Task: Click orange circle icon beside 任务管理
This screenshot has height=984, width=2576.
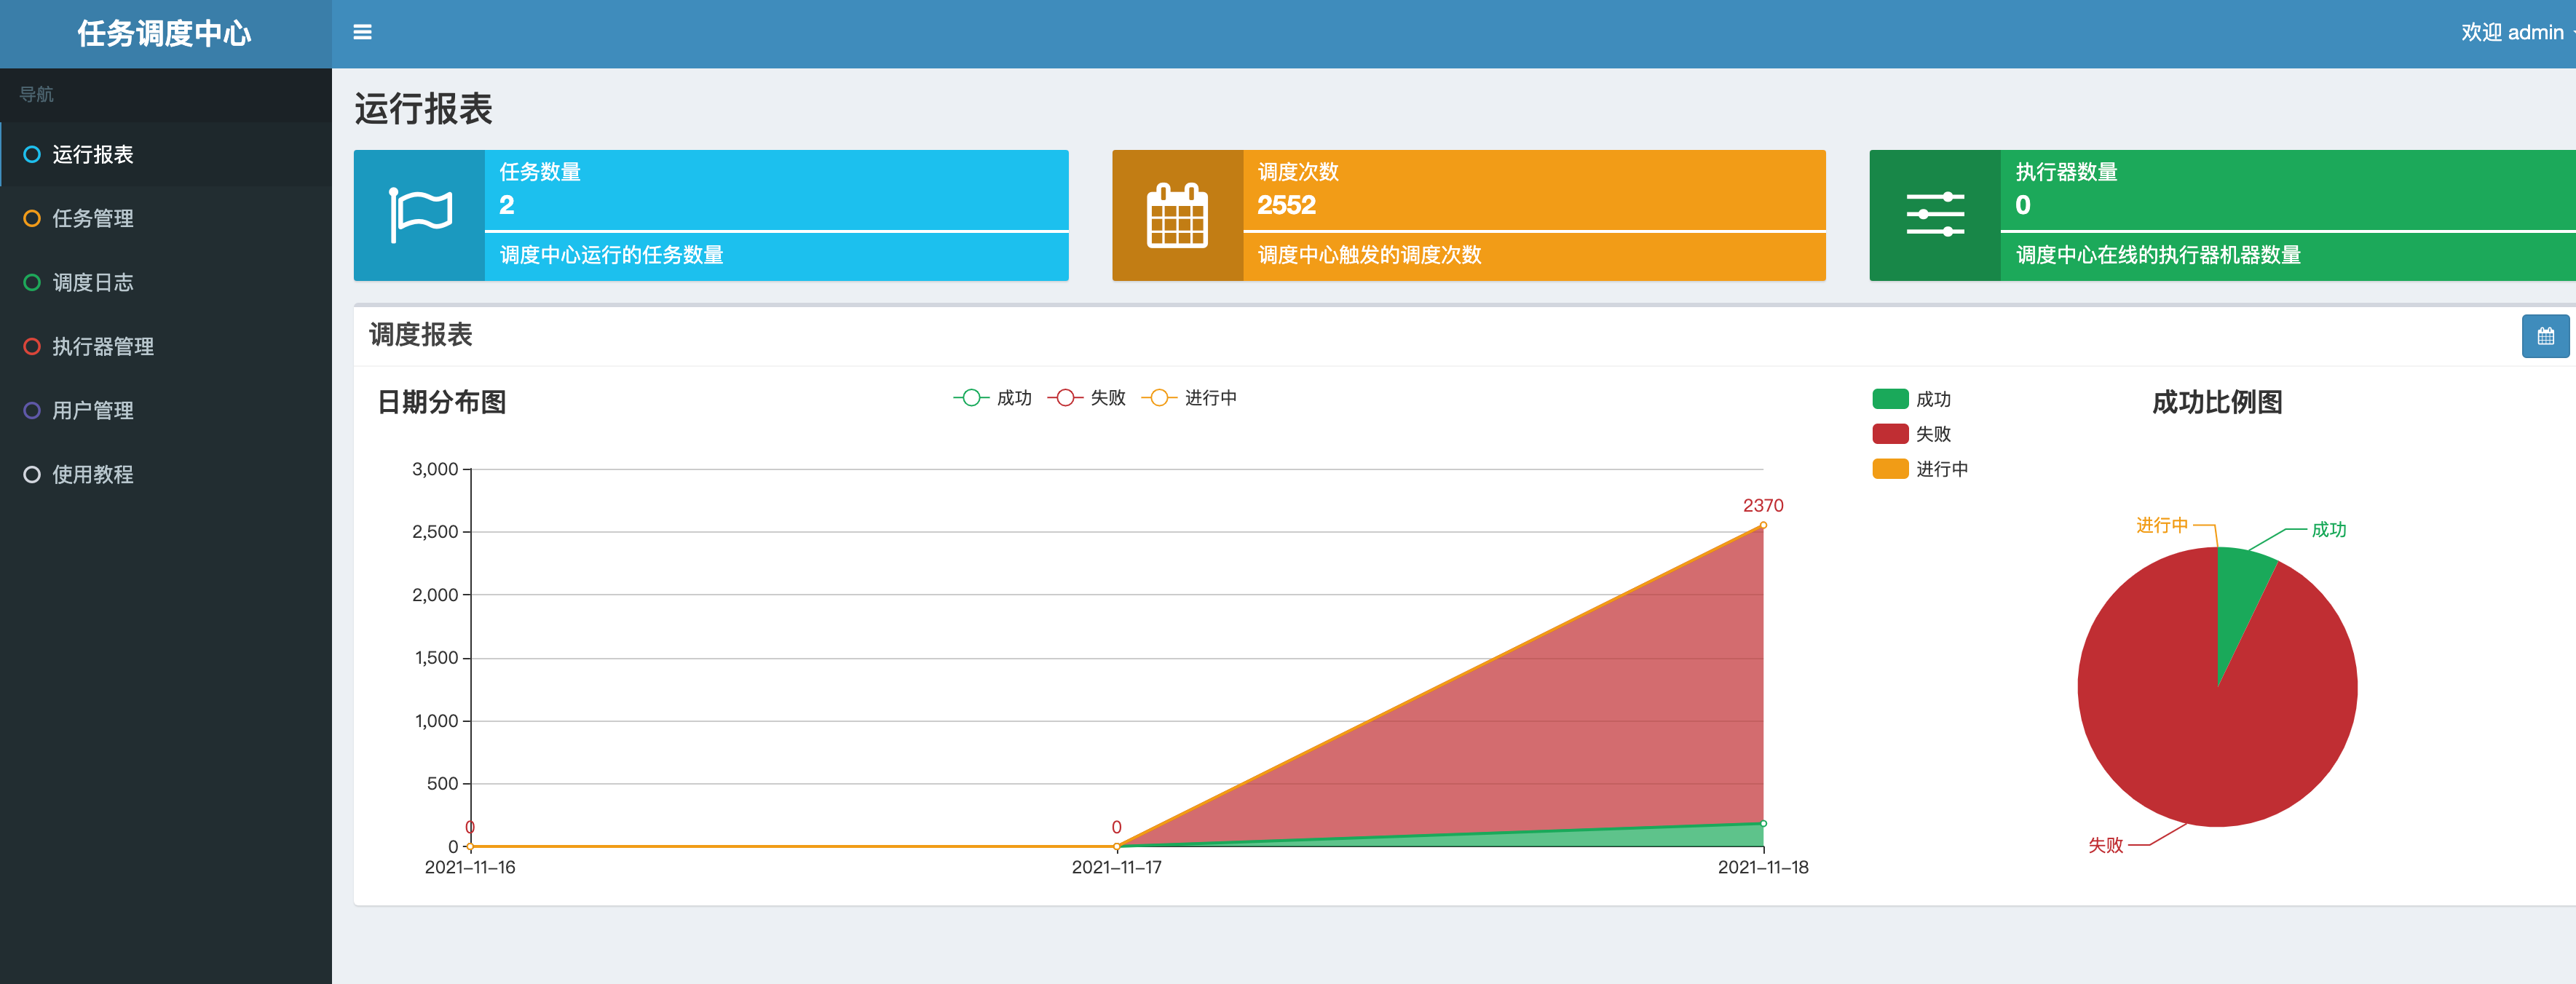Action: [x=32, y=218]
